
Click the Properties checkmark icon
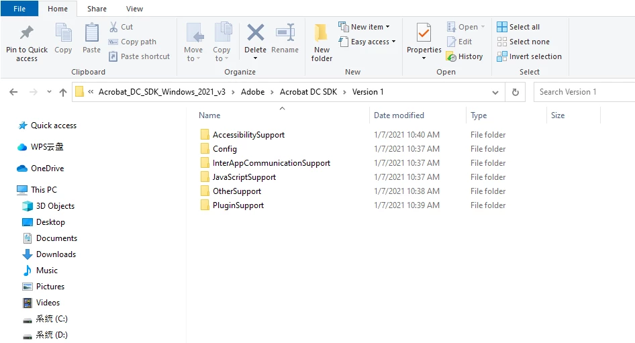424,32
